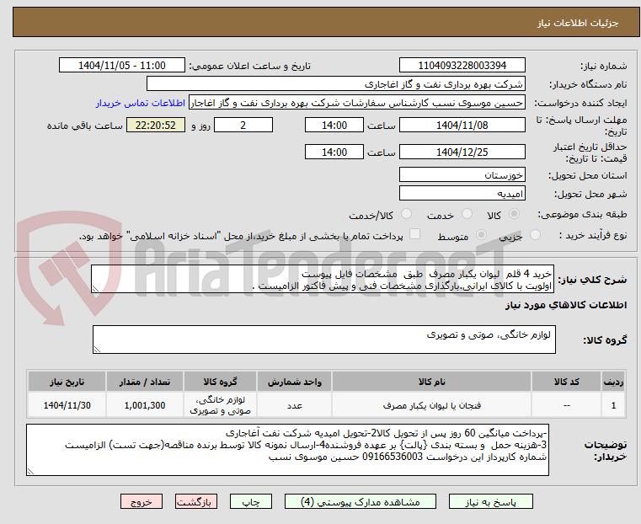Click the شماره نیاز number field

(x=462, y=66)
